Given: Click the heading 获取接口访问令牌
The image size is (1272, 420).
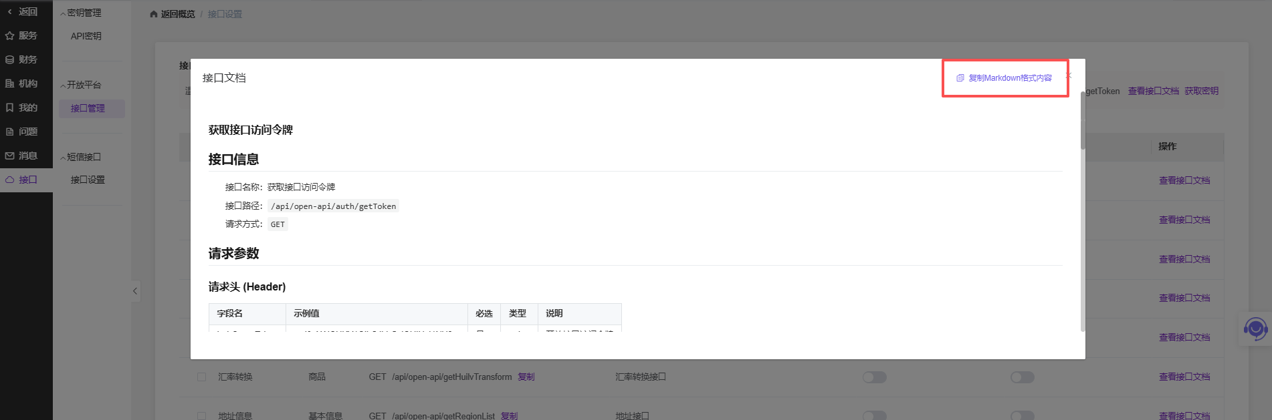Looking at the screenshot, I should pos(251,130).
